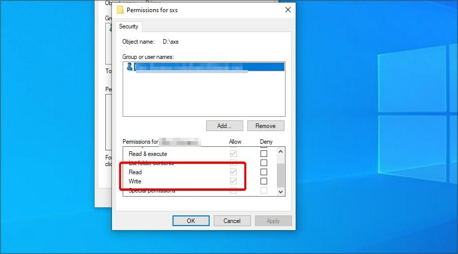Viewport: 458px width, 254px height.
Task: Tick Deny checkbox for Special permissions
Action: 264,190
